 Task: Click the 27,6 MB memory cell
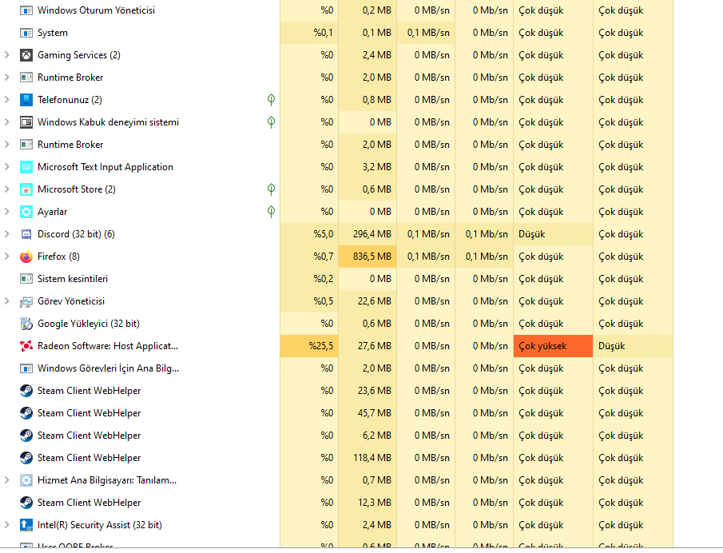(x=367, y=346)
